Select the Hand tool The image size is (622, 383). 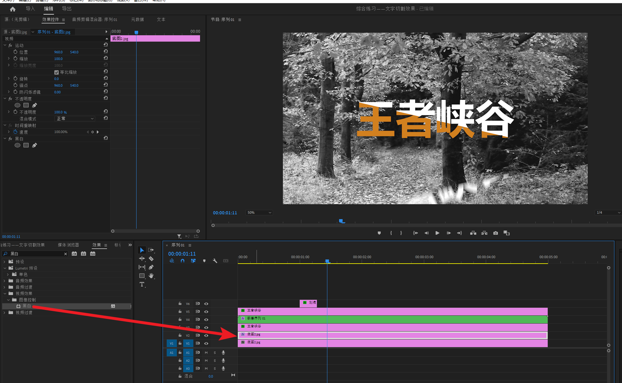(151, 276)
